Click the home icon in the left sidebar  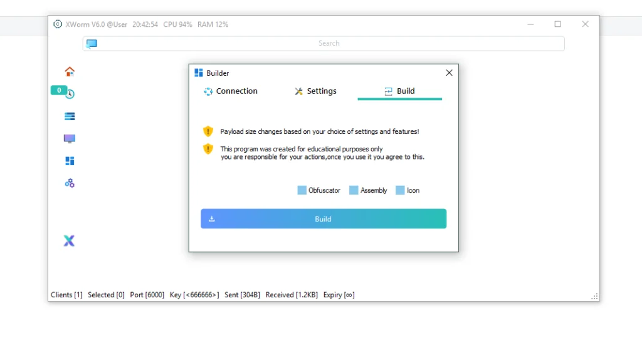[70, 71]
